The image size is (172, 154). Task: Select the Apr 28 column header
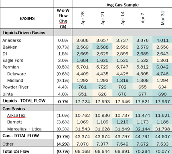(83, 18)
